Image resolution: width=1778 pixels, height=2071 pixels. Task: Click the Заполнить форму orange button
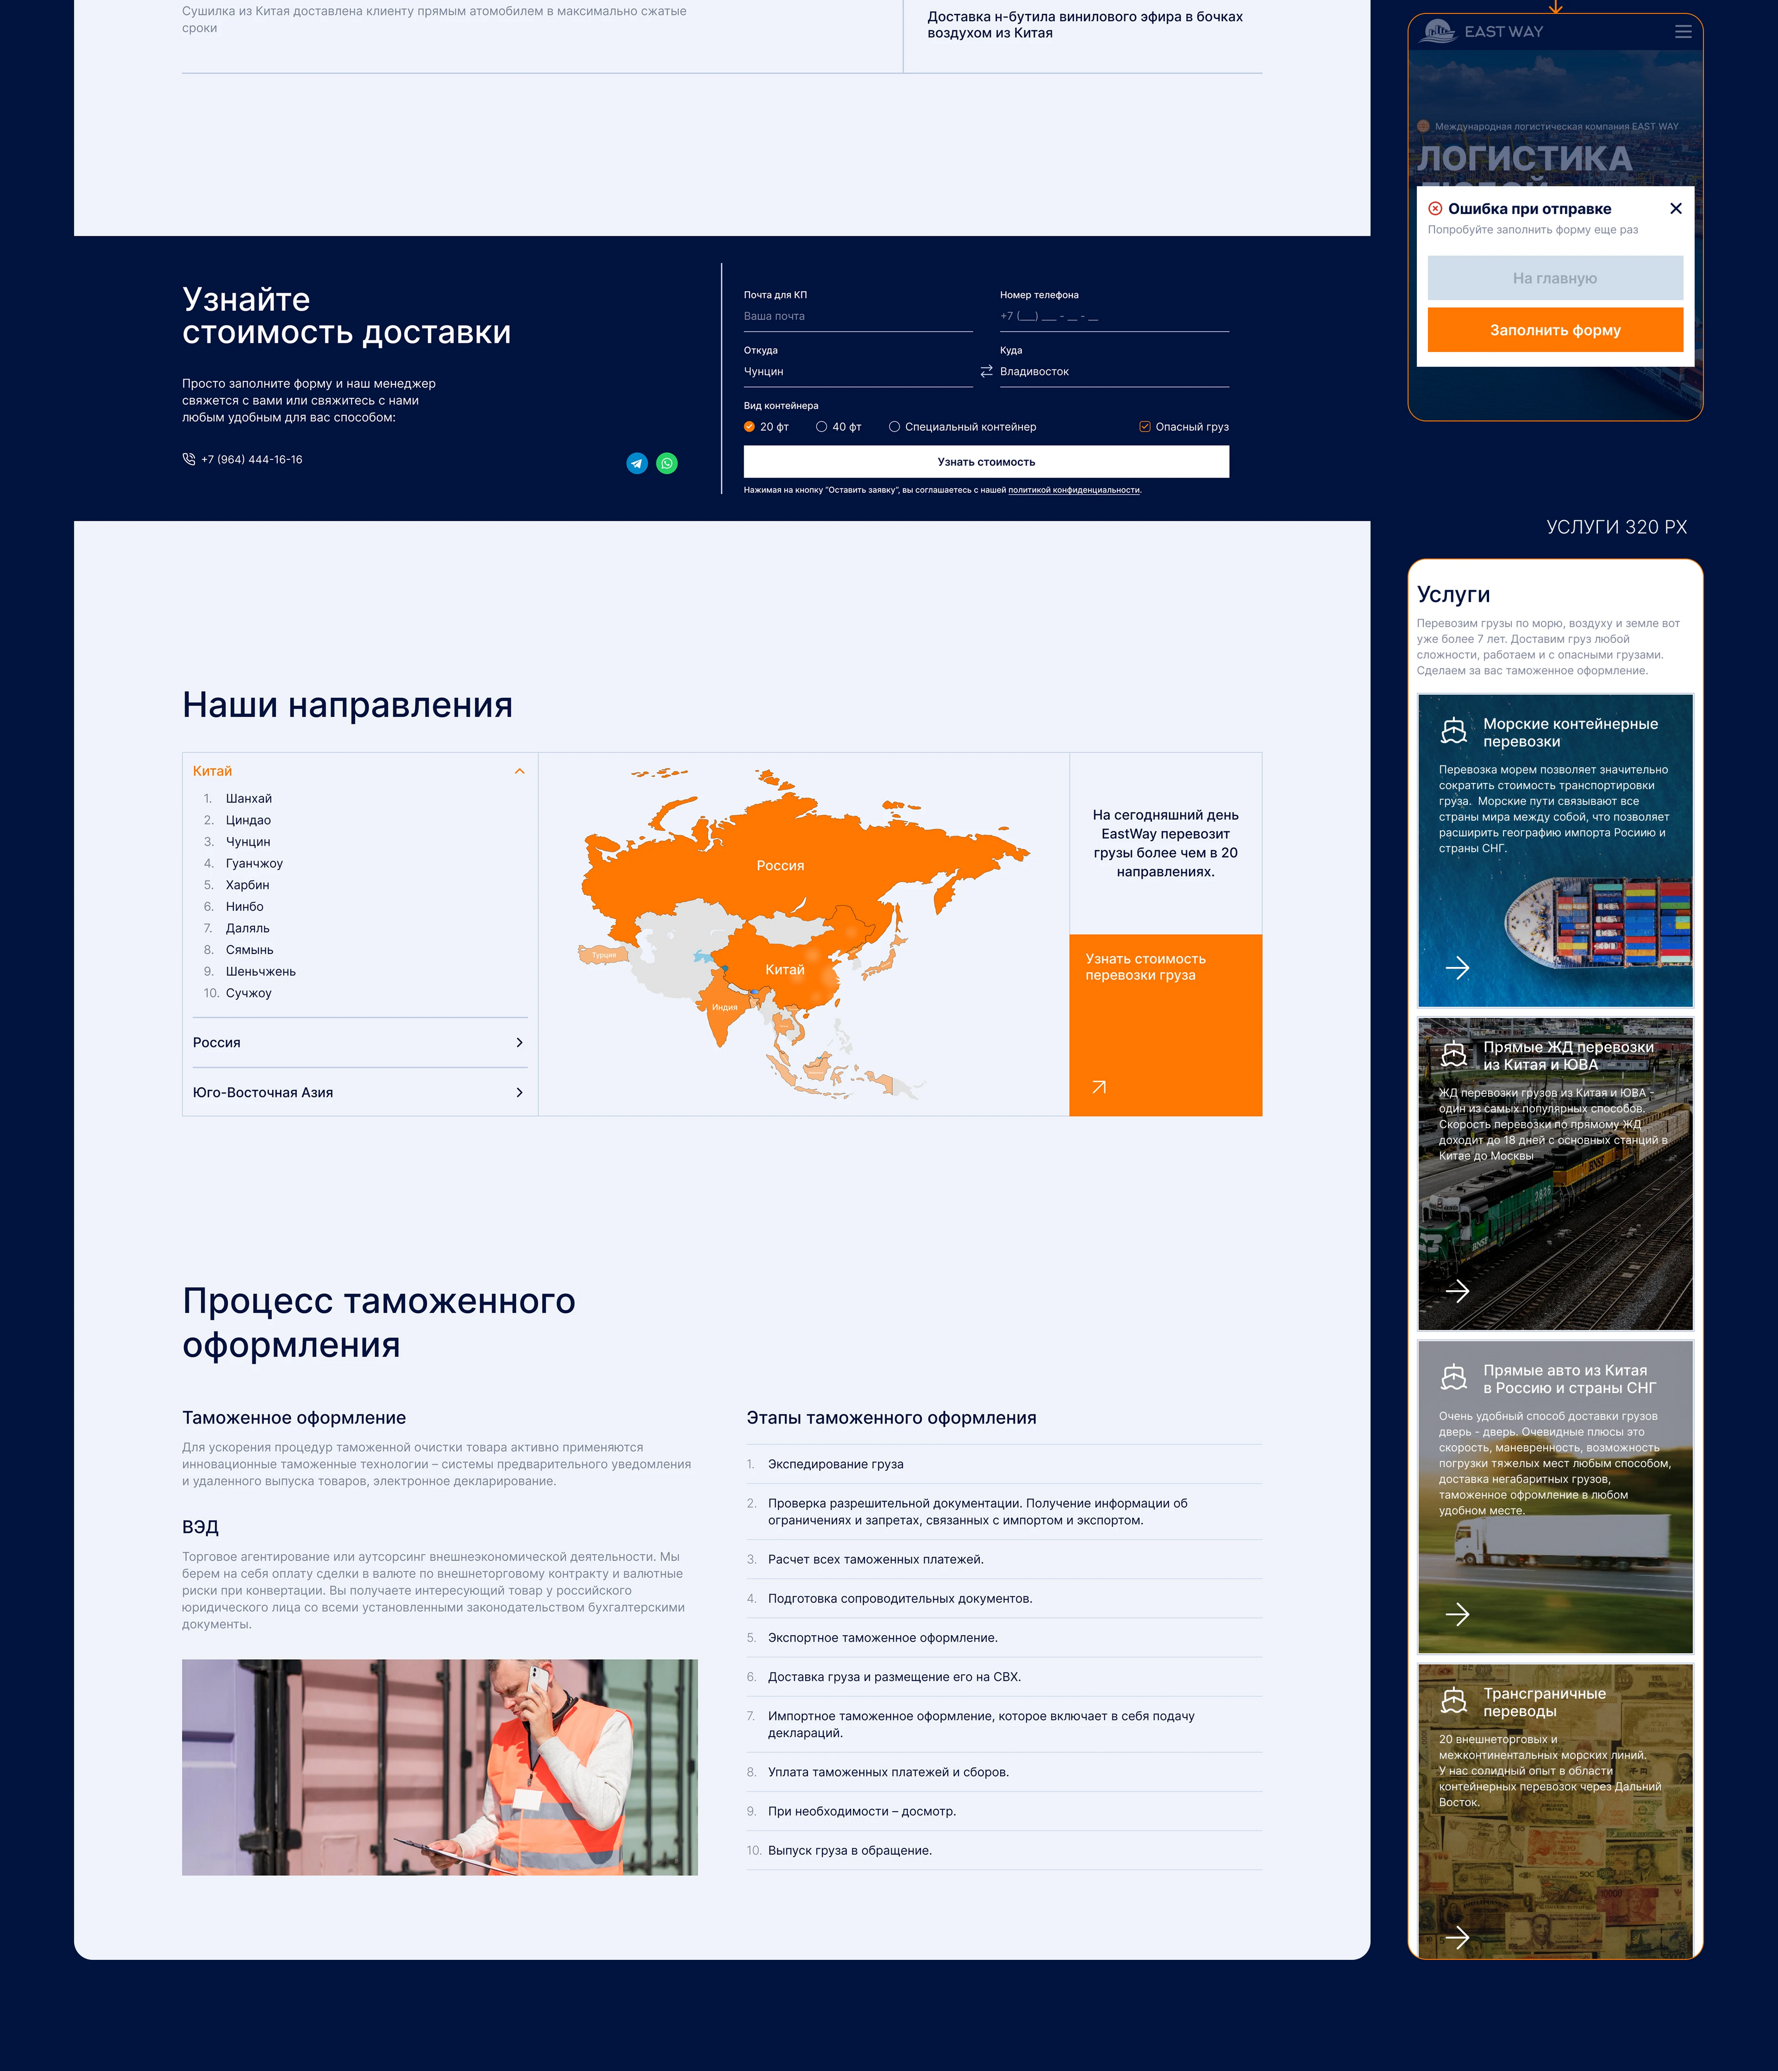click(x=1554, y=330)
